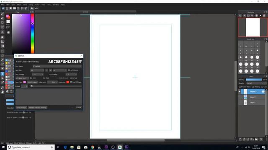Click Cancel in Edit Text dialog
The width and height of the screenshot is (268, 150).
click(79, 107)
